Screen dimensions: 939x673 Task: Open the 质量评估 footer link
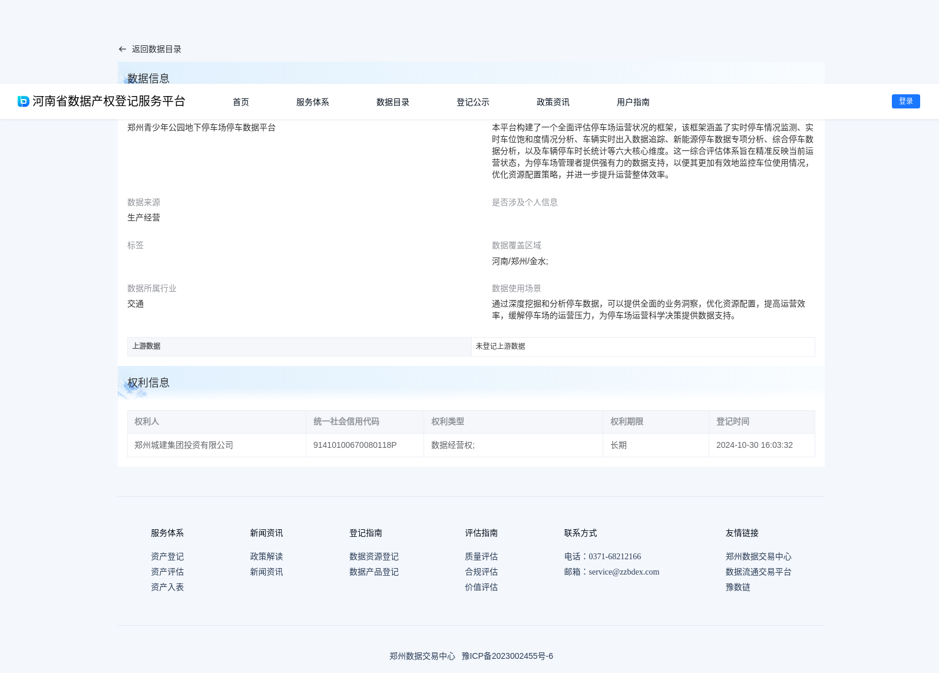(481, 556)
